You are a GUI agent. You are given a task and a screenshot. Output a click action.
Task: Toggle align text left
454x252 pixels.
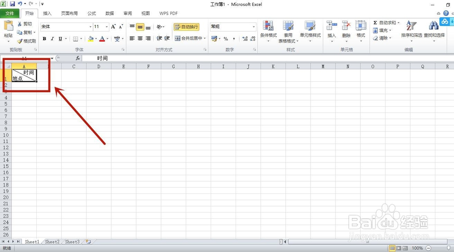[132, 38]
